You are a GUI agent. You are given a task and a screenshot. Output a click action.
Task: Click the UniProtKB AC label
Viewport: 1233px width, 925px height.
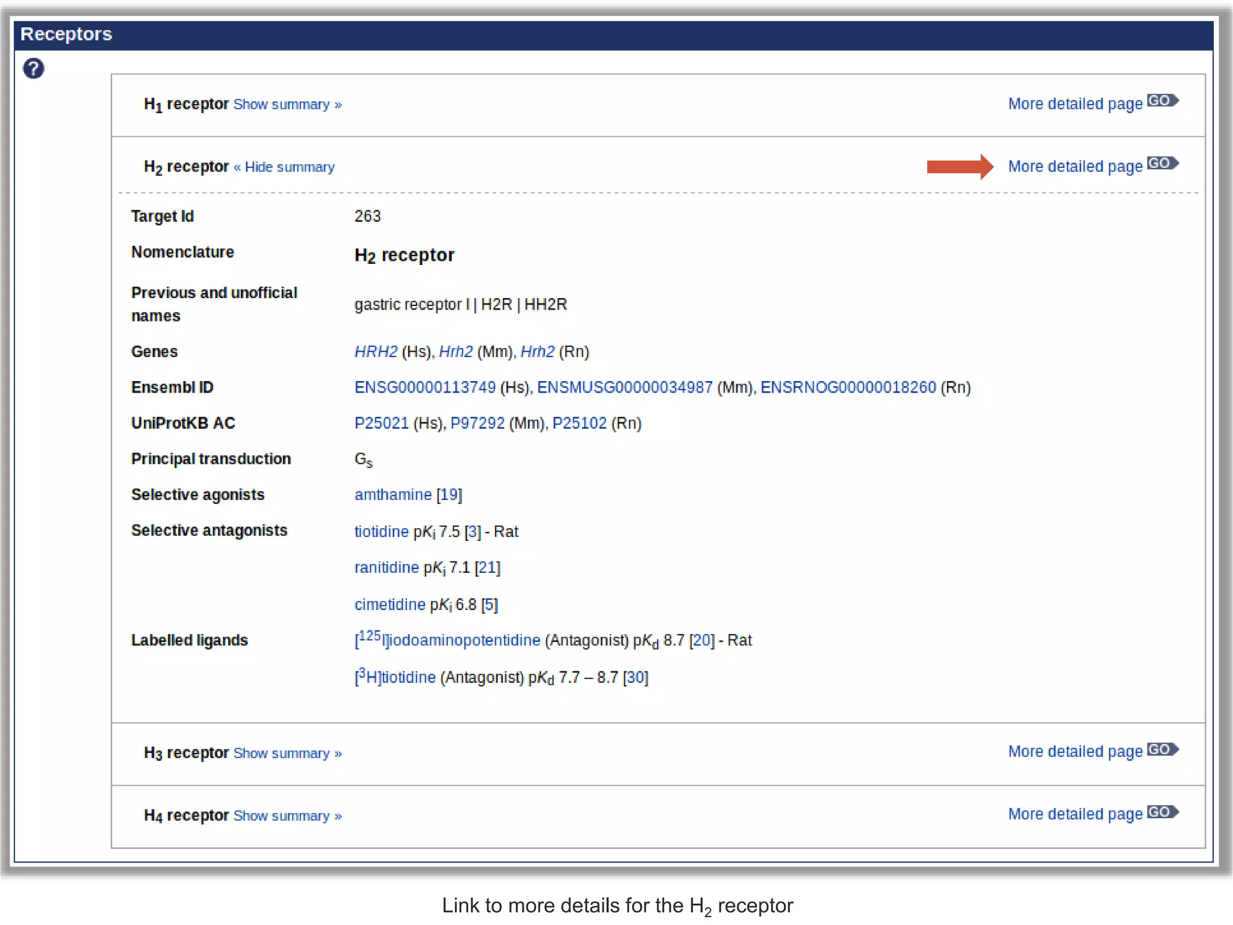183,423
